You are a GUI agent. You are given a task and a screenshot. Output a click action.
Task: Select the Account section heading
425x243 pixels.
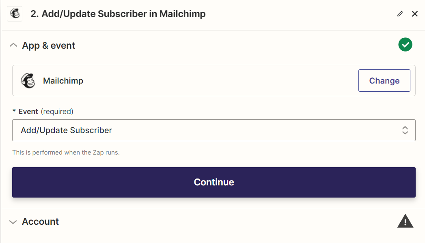point(40,221)
